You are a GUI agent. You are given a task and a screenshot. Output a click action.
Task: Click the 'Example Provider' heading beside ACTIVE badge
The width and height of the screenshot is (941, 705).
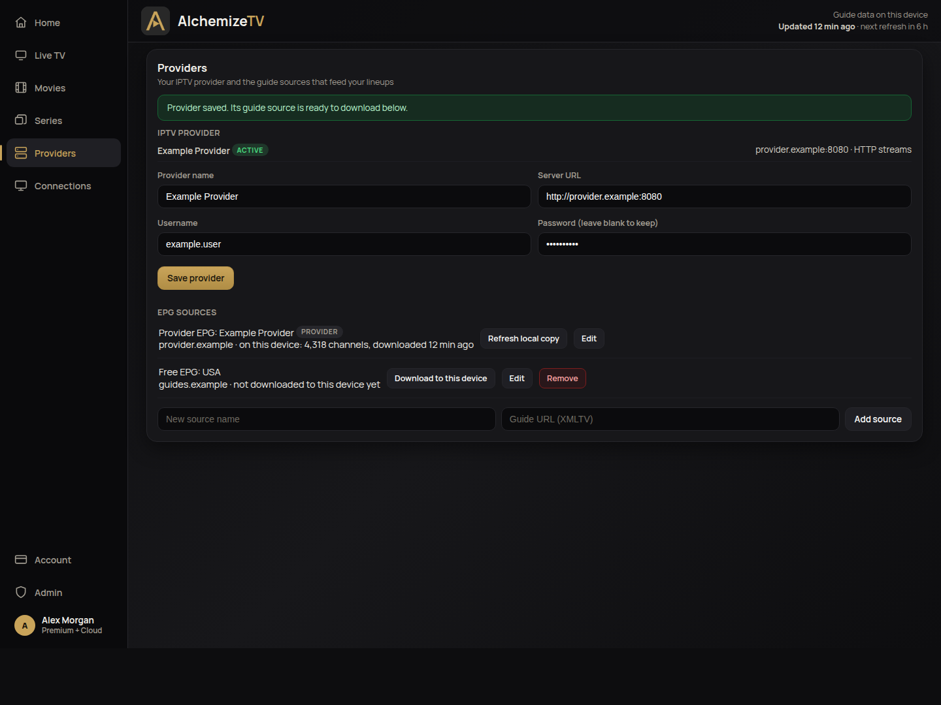[x=193, y=151]
